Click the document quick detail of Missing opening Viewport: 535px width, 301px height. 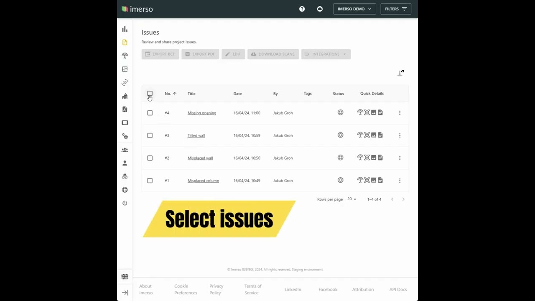click(x=380, y=112)
